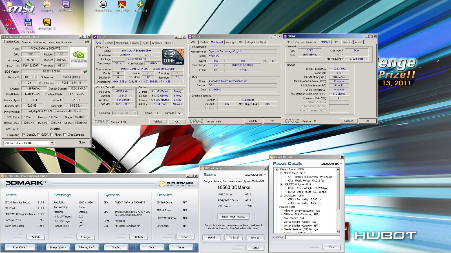Screen dimensions: 451x253
Task: Toggle the CUDA checkbox in GPU-Z
Action: (38, 135)
